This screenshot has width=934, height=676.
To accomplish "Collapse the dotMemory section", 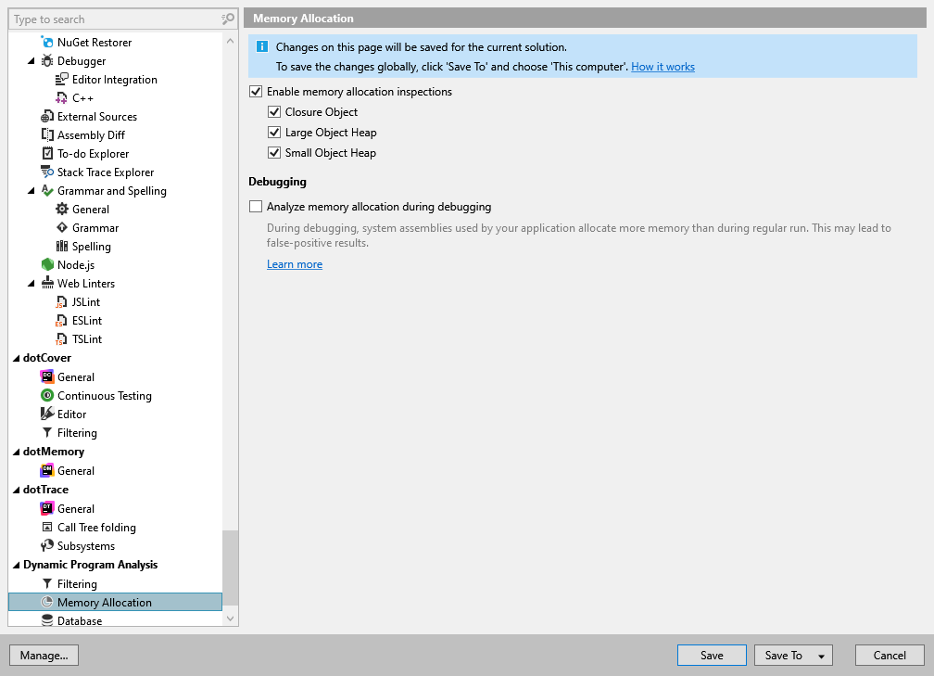I will coord(17,452).
